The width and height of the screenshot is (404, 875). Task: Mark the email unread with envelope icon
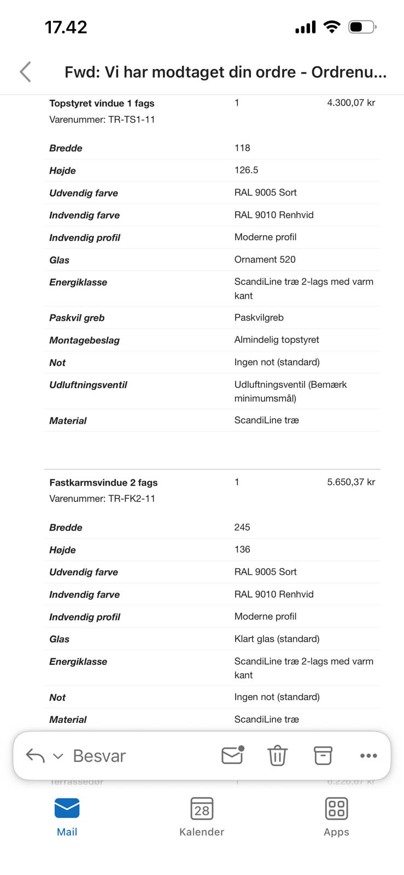232,755
